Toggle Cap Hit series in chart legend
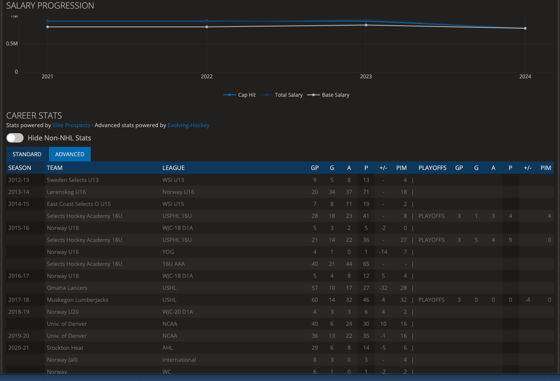Image resolution: width=560 pixels, height=381 pixels. click(240, 95)
